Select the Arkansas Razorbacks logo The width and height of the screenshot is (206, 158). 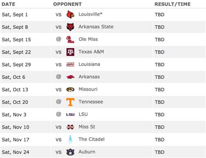pyautogui.click(x=70, y=77)
